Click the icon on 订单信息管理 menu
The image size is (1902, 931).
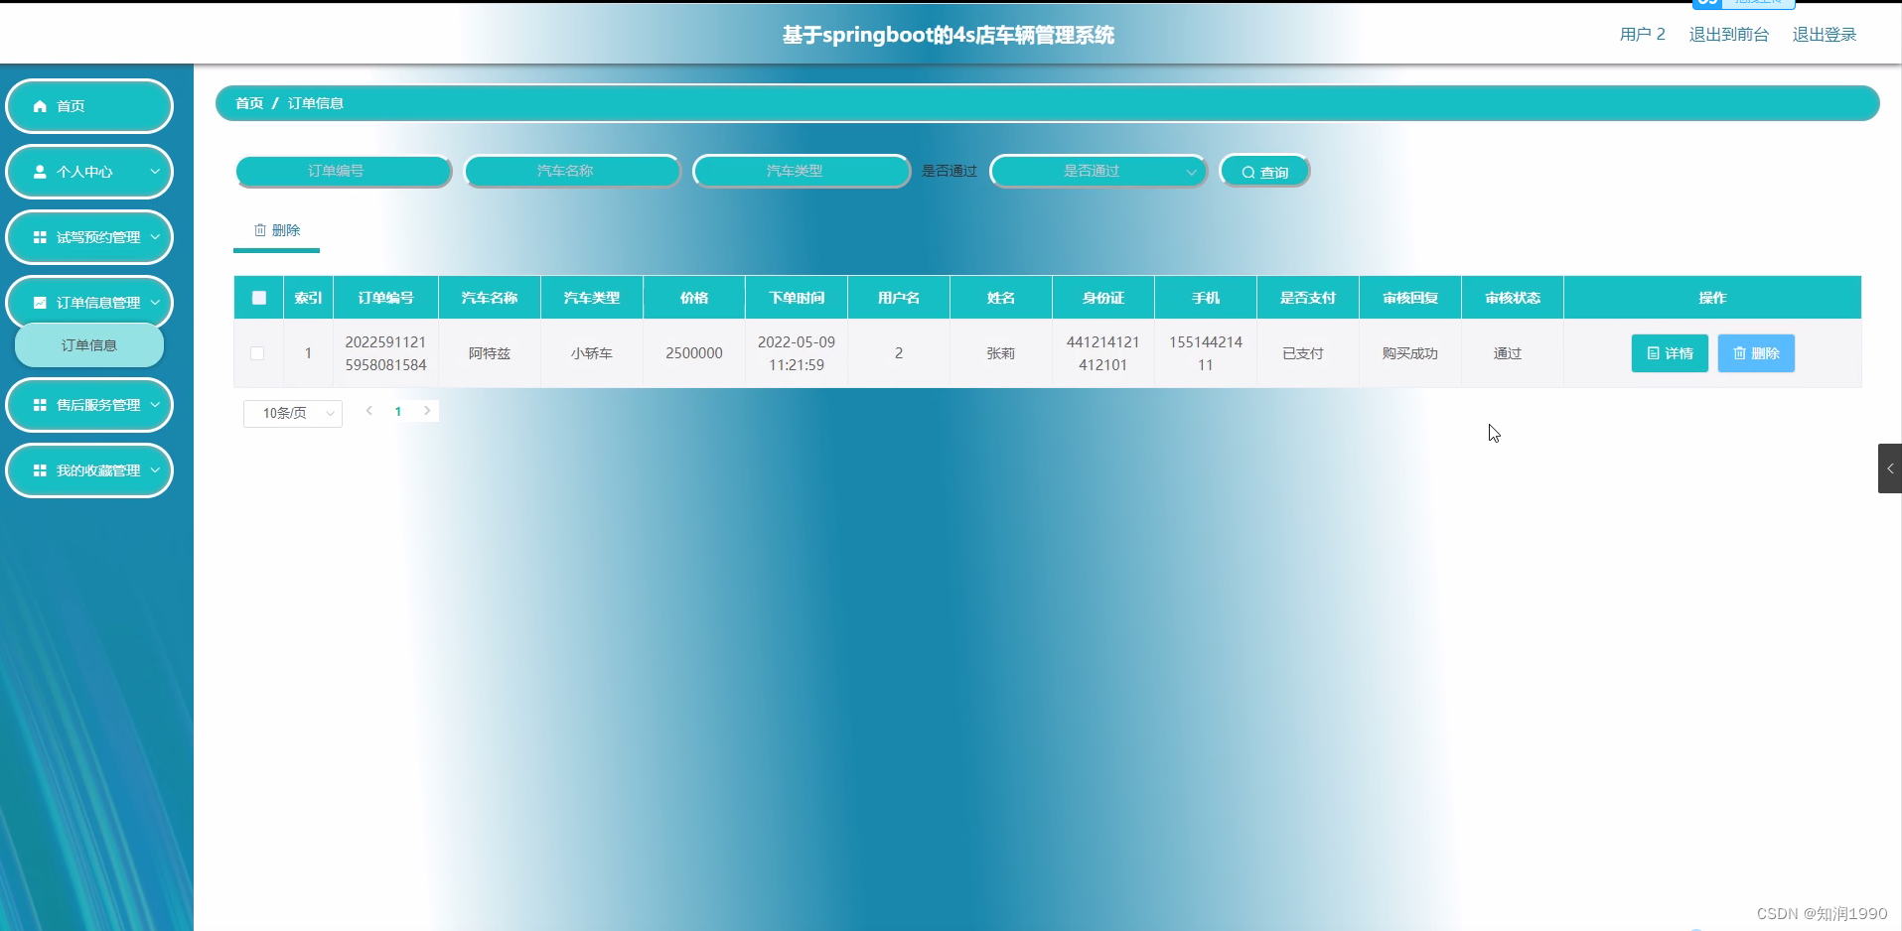click(40, 302)
